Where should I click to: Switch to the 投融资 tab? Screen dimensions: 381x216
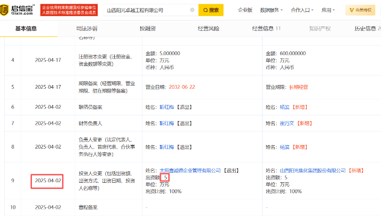tap(148, 28)
